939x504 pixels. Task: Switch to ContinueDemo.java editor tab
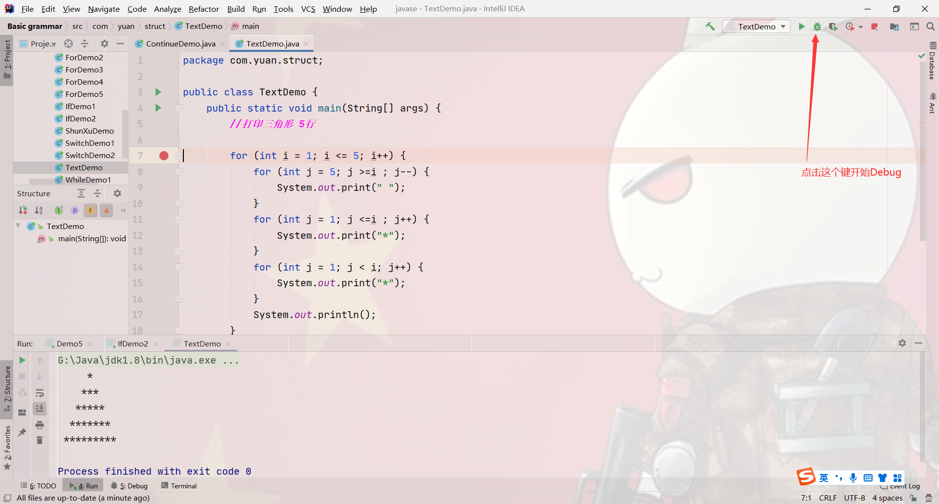coord(180,44)
